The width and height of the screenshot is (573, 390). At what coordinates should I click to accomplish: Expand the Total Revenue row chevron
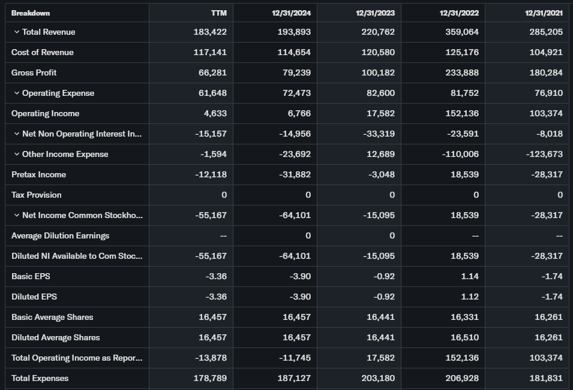[16, 32]
